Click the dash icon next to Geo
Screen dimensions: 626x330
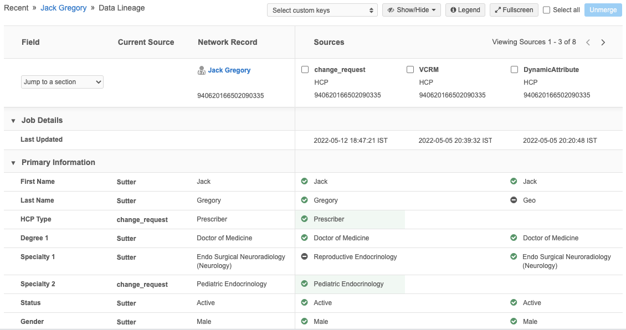click(x=514, y=200)
